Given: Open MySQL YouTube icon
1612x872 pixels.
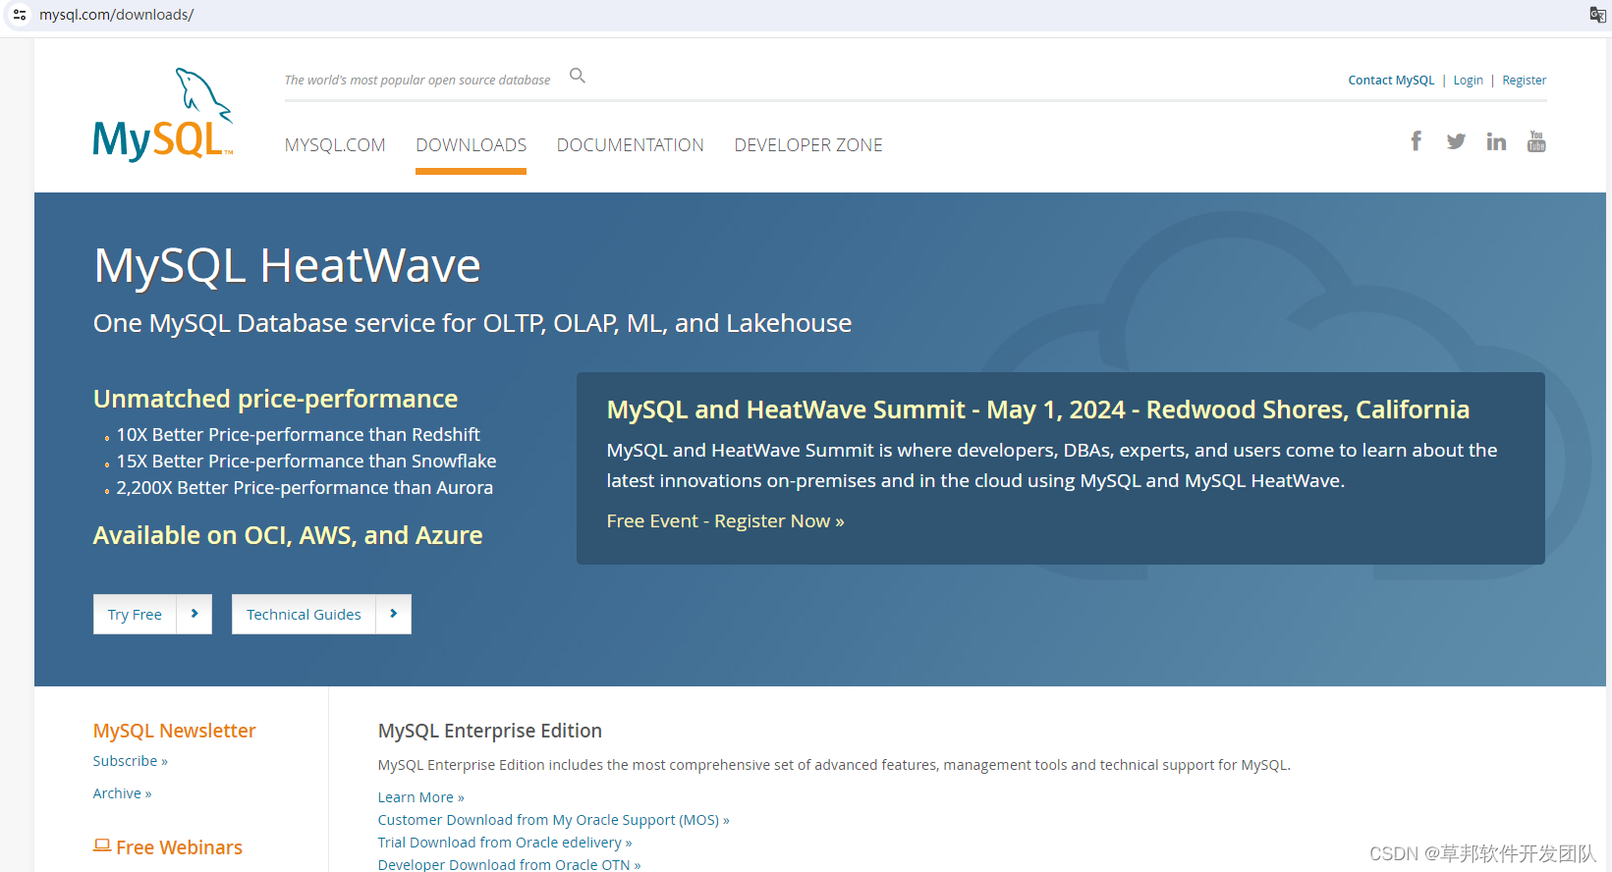Looking at the screenshot, I should [x=1536, y=141].
